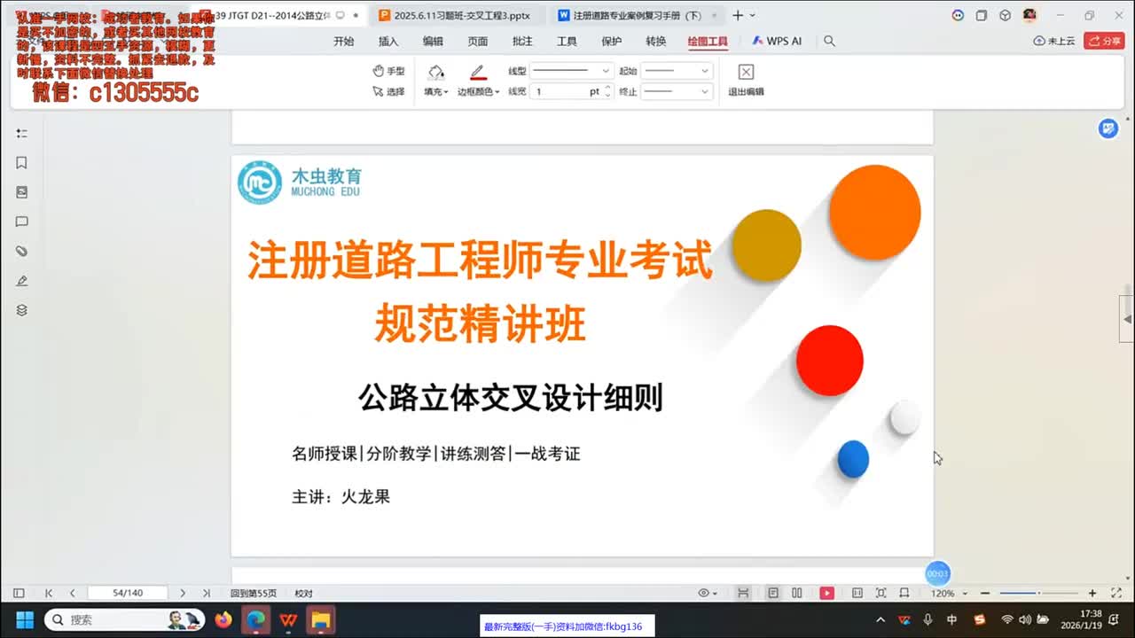Open the 转换 ribbon tab

(655, 41)
